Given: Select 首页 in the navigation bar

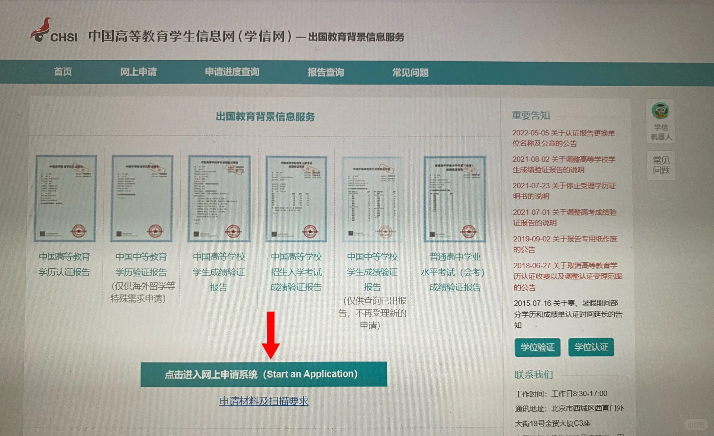Looking at the screenshot, I should click(x=63, y=72).
